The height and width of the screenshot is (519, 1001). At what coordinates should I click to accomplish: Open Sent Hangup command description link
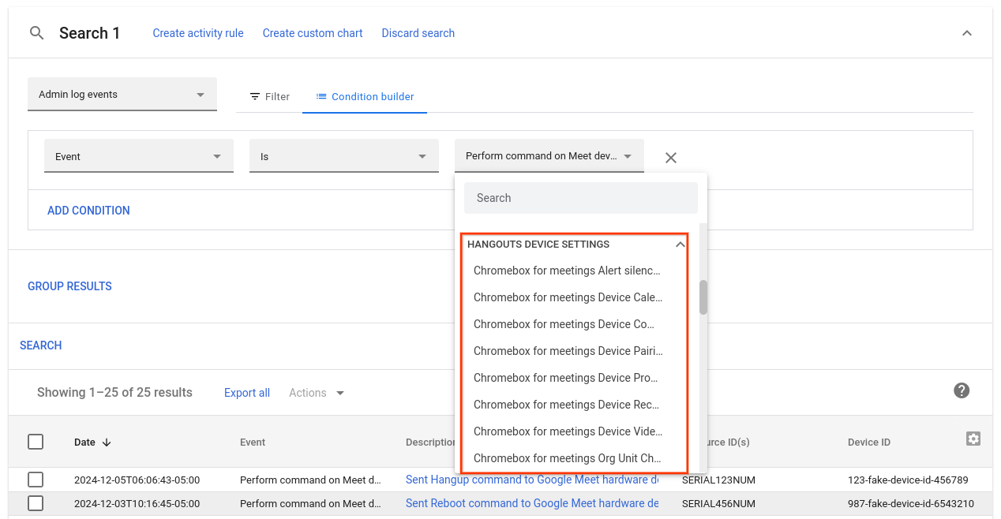[x=532, y=480]
